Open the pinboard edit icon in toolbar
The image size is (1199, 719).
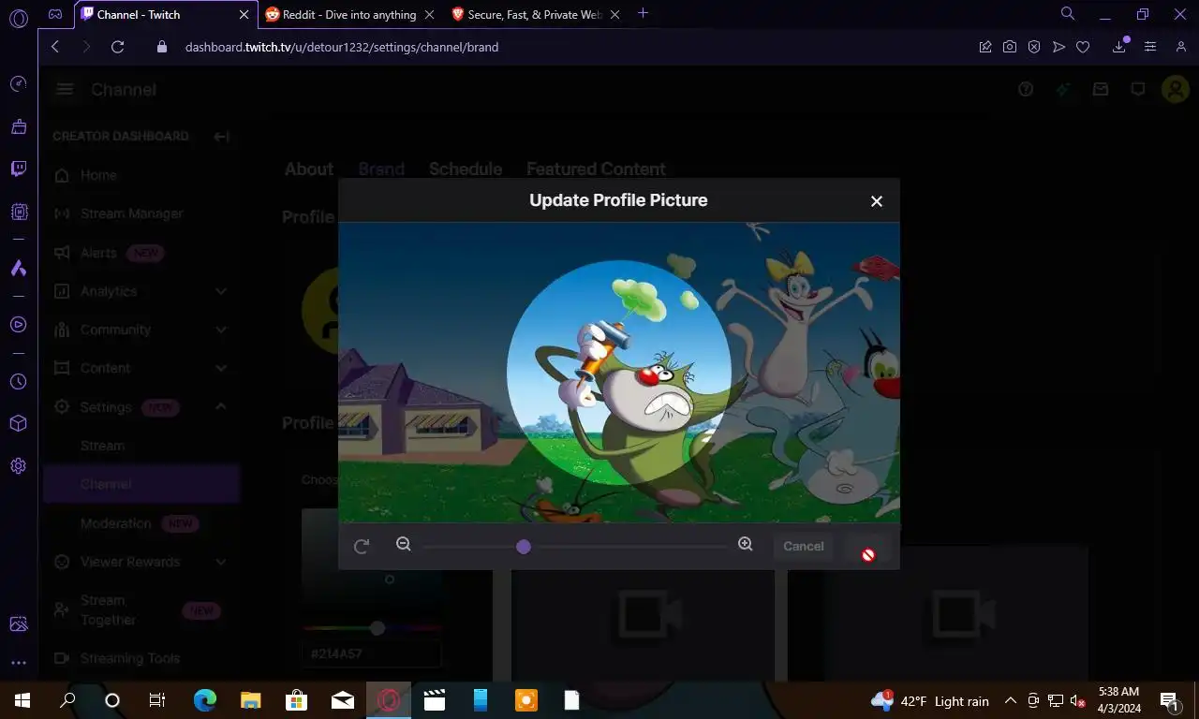click(985, 47)
